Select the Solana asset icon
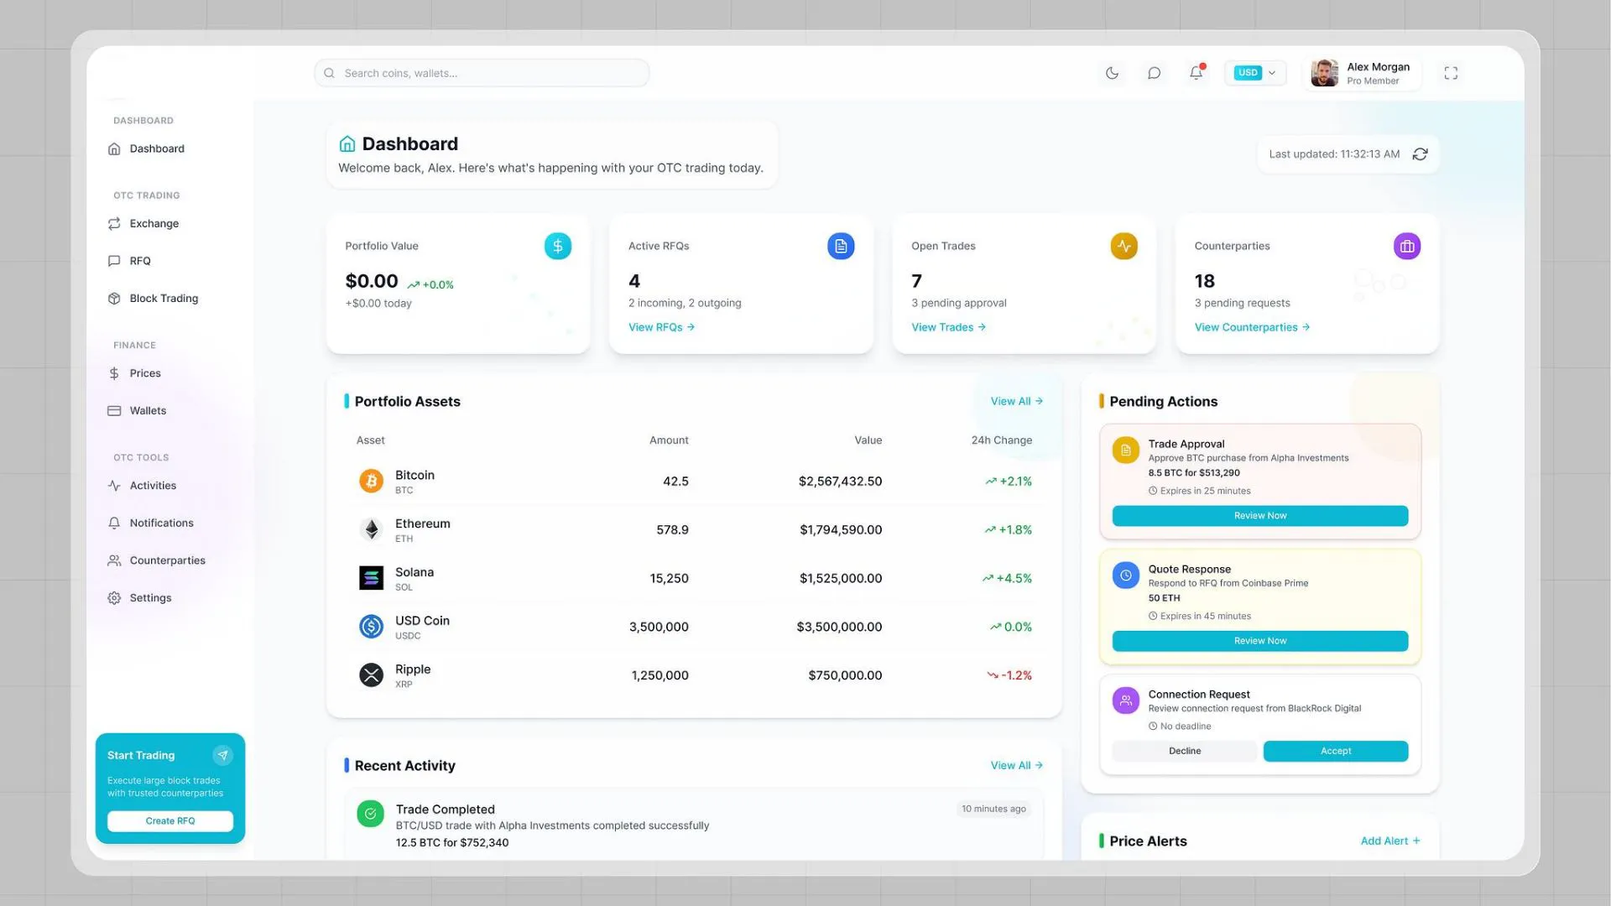The width and height of the screenshot is (1611, 906). (371, 578)
